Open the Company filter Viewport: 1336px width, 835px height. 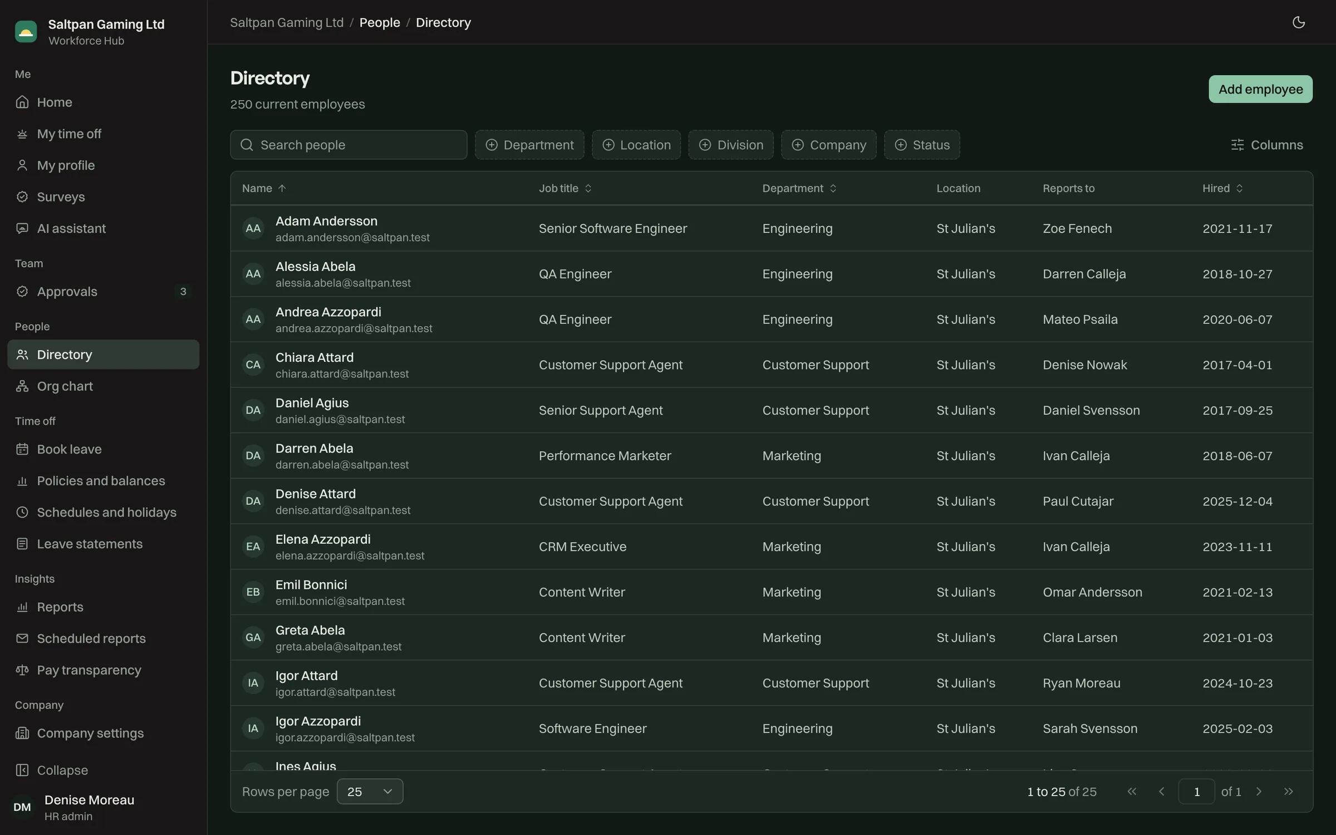pos(829,145)
